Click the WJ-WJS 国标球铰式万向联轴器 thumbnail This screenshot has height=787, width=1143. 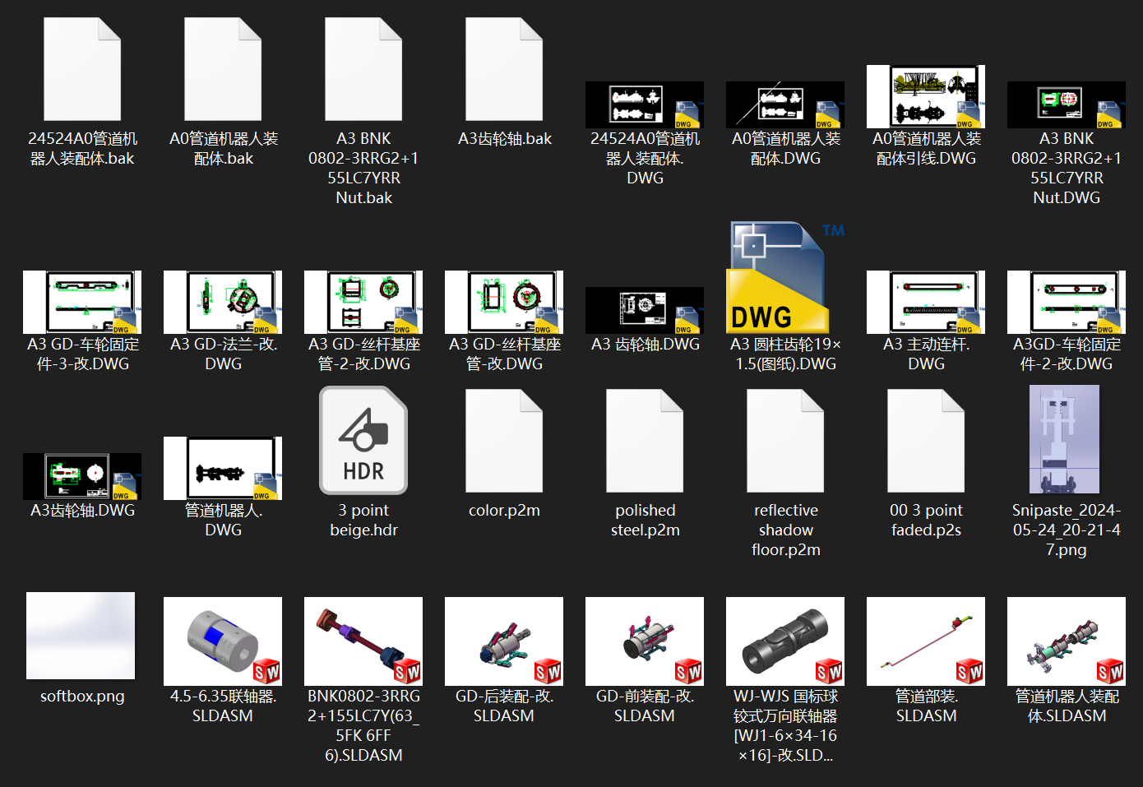pyautogui.click(x=785, y=641)
